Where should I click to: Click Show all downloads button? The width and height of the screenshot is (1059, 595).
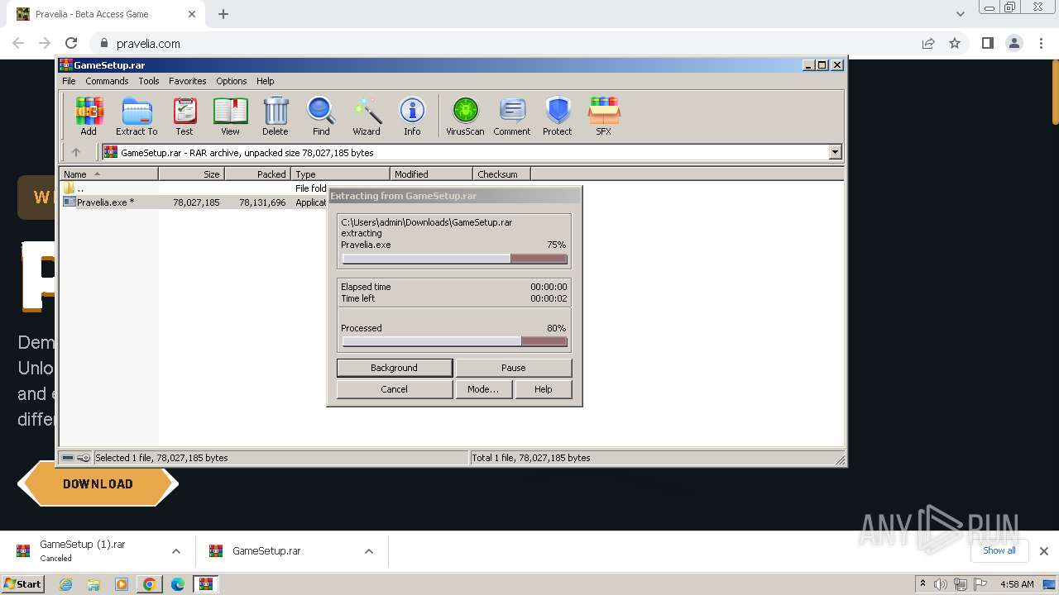tap(999, 550)
